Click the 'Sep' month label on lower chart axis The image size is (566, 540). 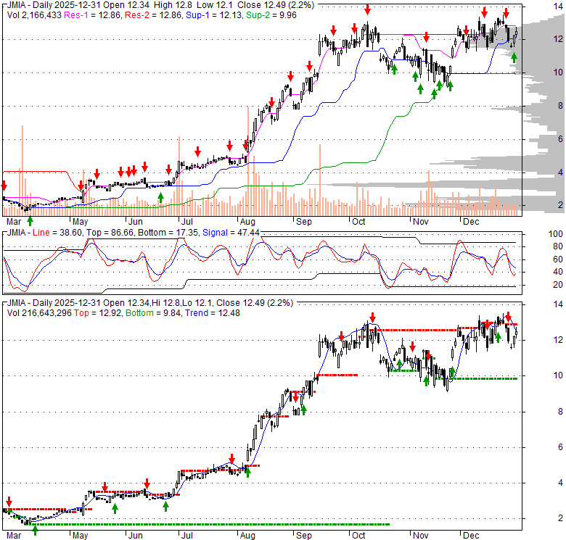[304, 536]
